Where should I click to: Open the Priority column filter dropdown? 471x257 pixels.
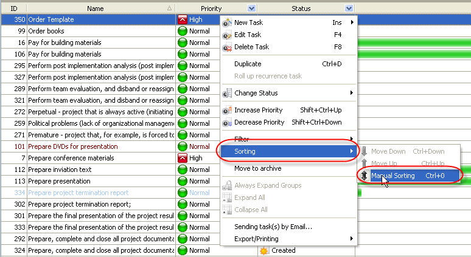(x=252, y=9)
